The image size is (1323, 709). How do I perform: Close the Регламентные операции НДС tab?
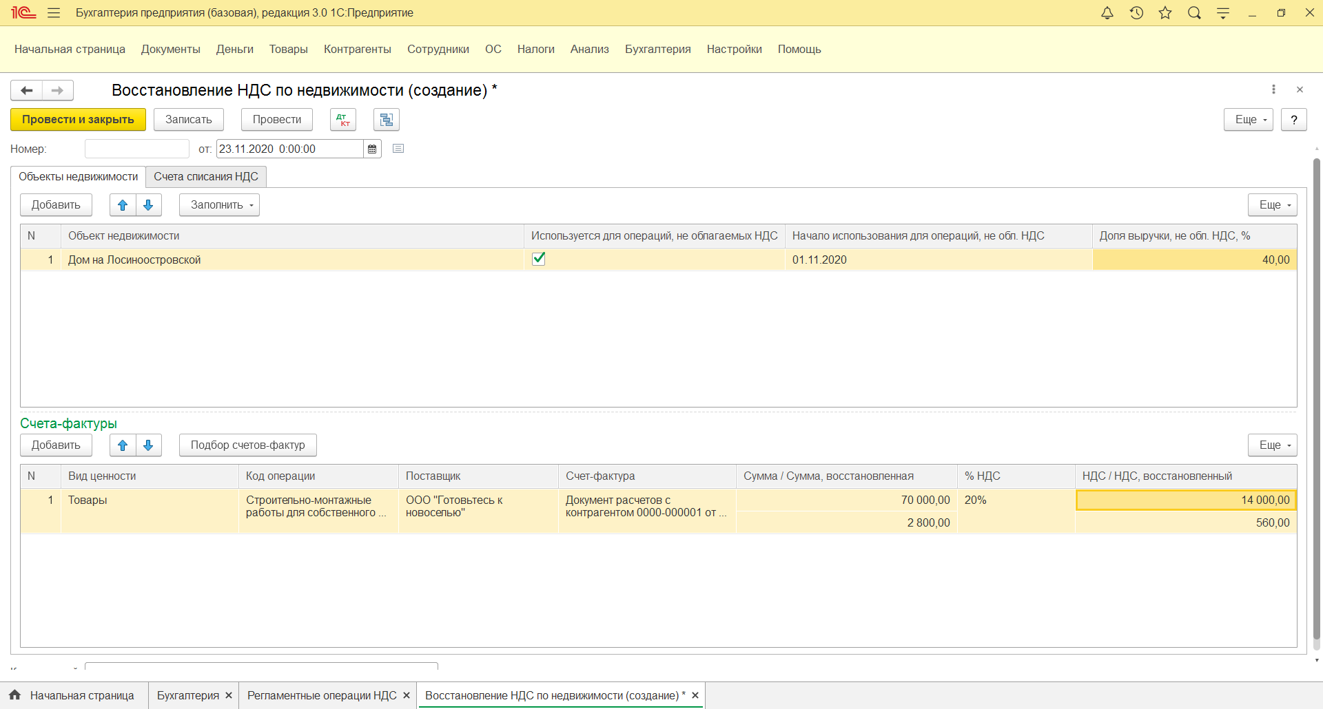[x=407, y=695]
